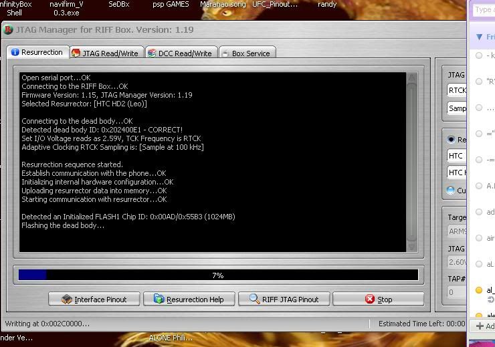This screenshot has width=495, height=347.
Task: Select the Resurrection radio option in right panel
Action: tap(451, 140)
